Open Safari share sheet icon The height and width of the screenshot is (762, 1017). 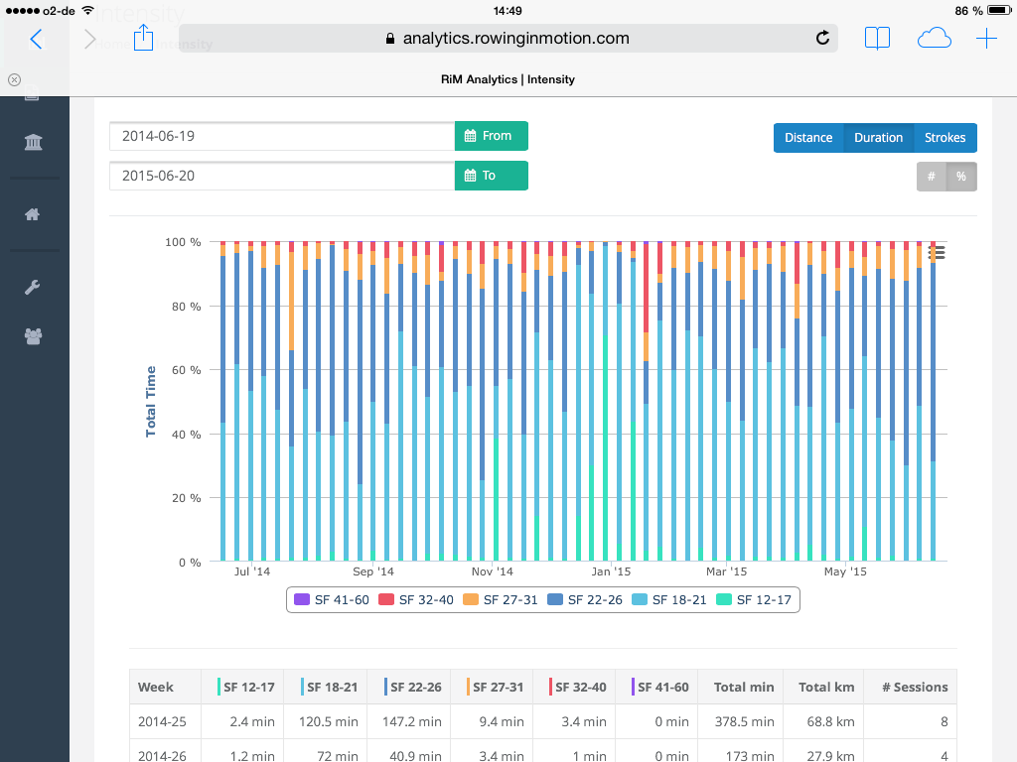click(143, 38)
